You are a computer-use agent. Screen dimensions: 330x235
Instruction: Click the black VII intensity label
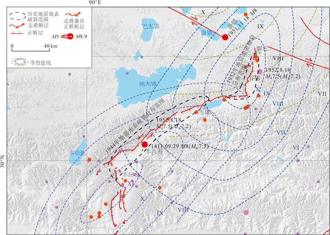coord(322,94)
